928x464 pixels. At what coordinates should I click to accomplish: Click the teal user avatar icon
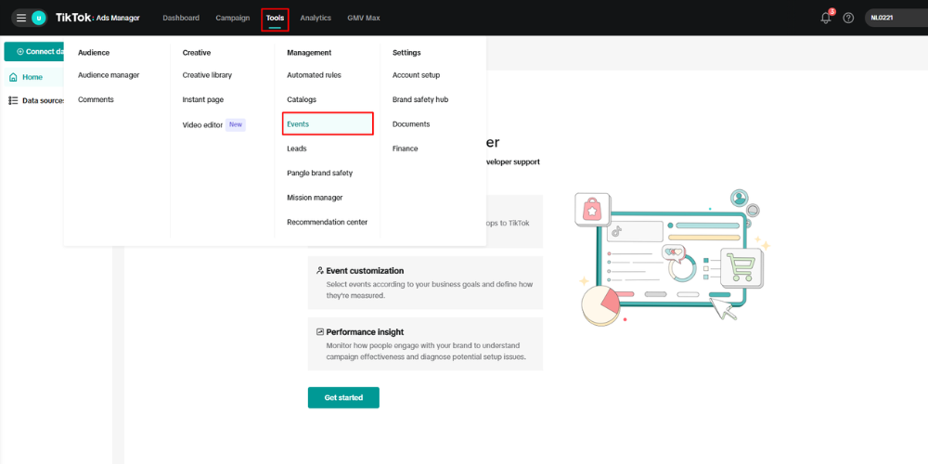click(38, 18)
